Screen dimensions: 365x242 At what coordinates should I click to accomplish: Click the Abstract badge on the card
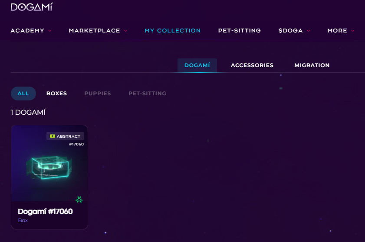[65, 136]
